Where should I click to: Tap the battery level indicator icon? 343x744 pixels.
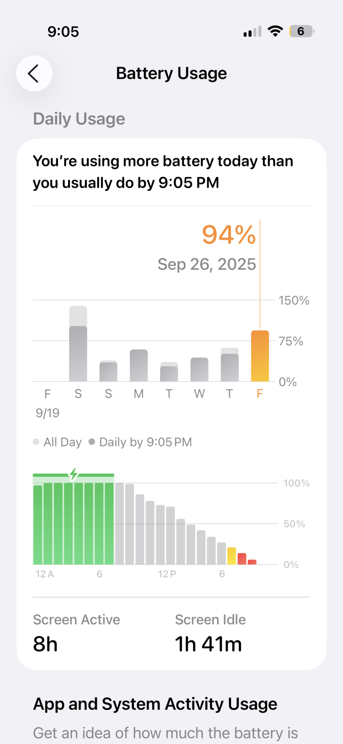coord(301,31)
